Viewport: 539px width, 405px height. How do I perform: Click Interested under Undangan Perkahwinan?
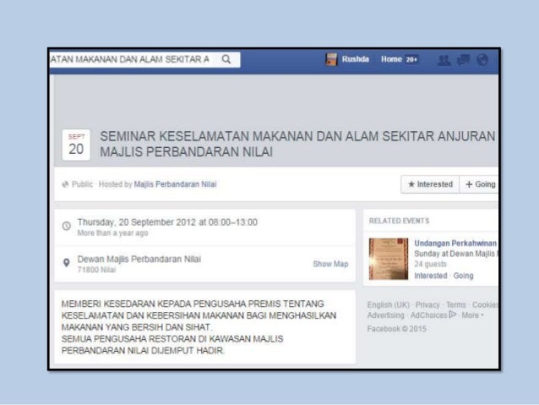(x=431, y=276)
